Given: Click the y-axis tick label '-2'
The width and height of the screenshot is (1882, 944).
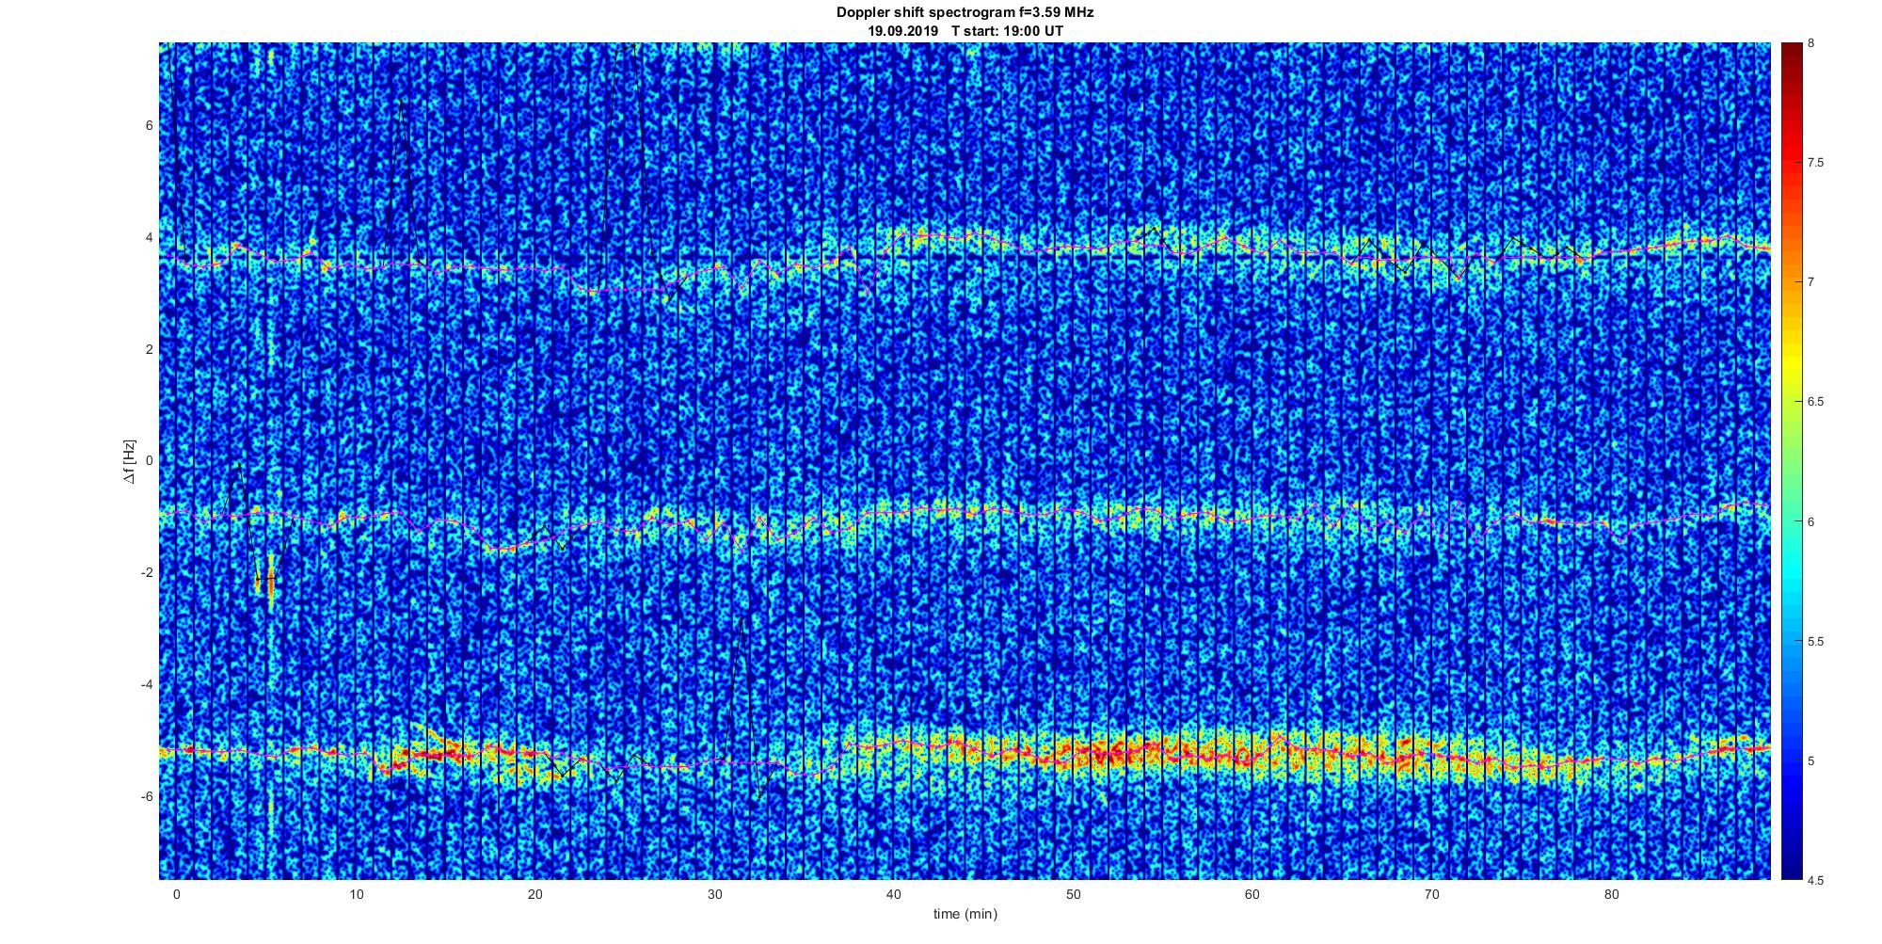Looking at the screenshot, I should (147, 572).
